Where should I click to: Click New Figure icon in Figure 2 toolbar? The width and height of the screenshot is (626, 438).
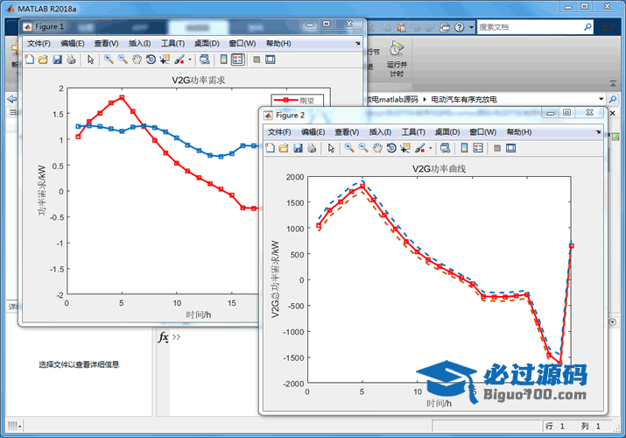270,148
